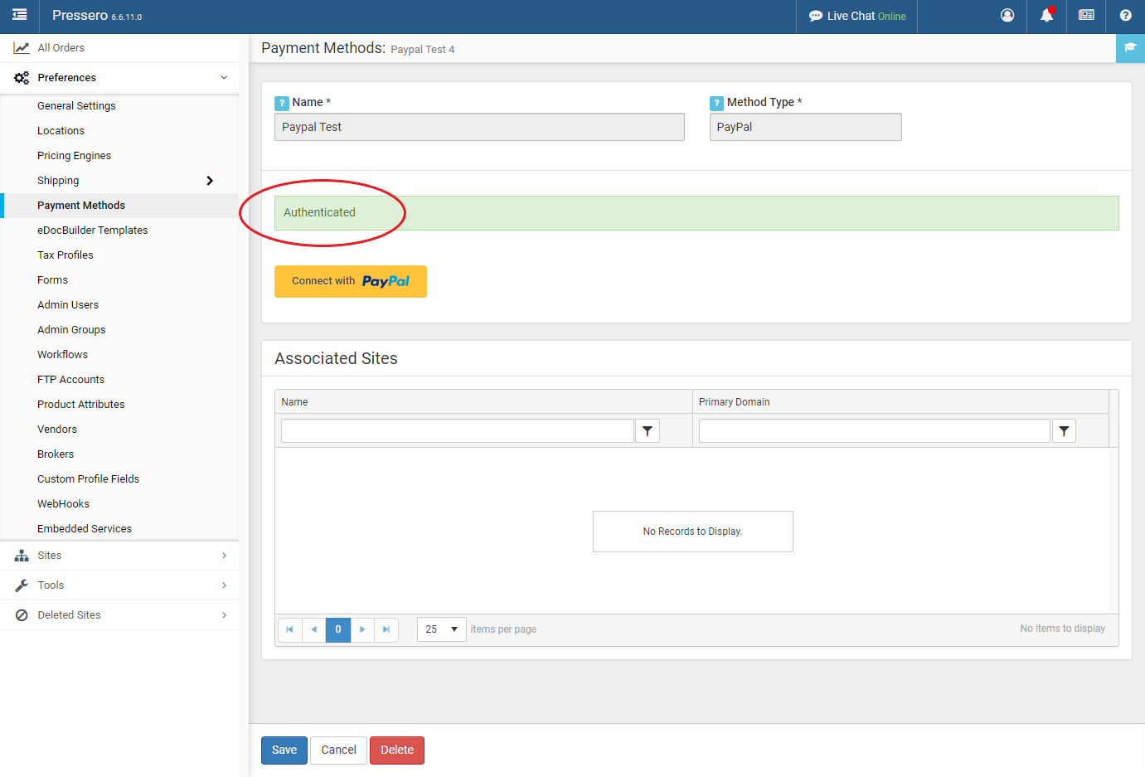This screenshot has width=1145, height=777.
Task: Open Vendors in sidebar
Action: click(x=57, y=430)
